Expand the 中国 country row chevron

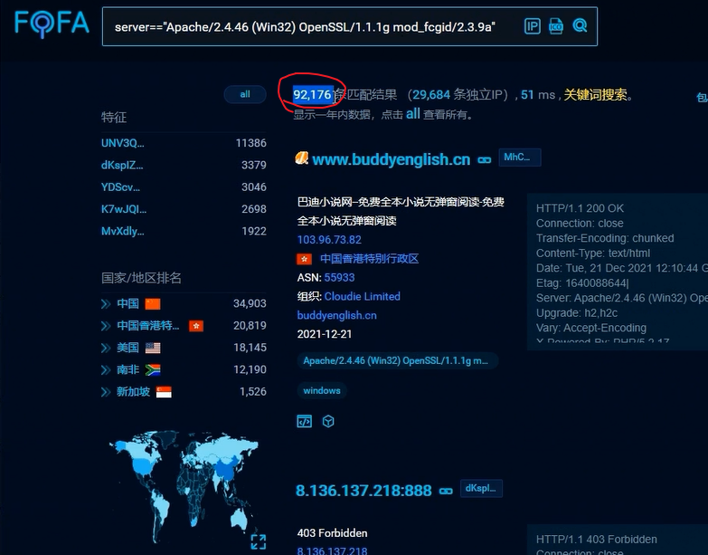[106, 303]
